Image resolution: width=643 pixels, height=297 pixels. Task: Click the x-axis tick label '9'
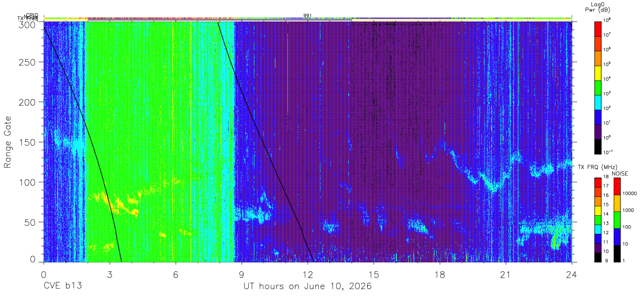tap(241, 274)
